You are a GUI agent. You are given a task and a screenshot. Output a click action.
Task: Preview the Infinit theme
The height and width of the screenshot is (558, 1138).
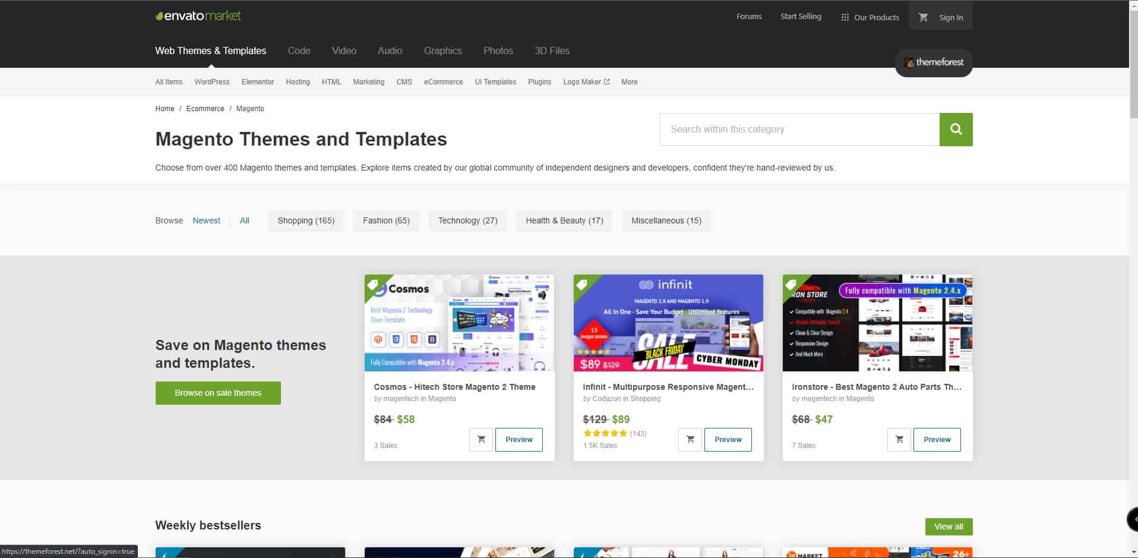pyautogui.click(x=728, y=440)
